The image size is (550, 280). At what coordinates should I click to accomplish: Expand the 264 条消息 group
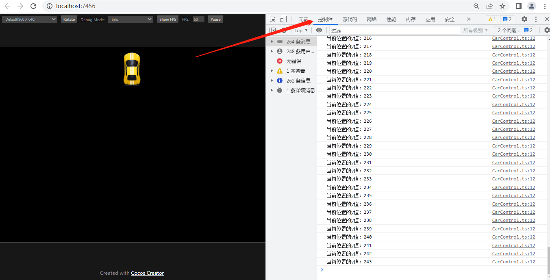point(272,41)
